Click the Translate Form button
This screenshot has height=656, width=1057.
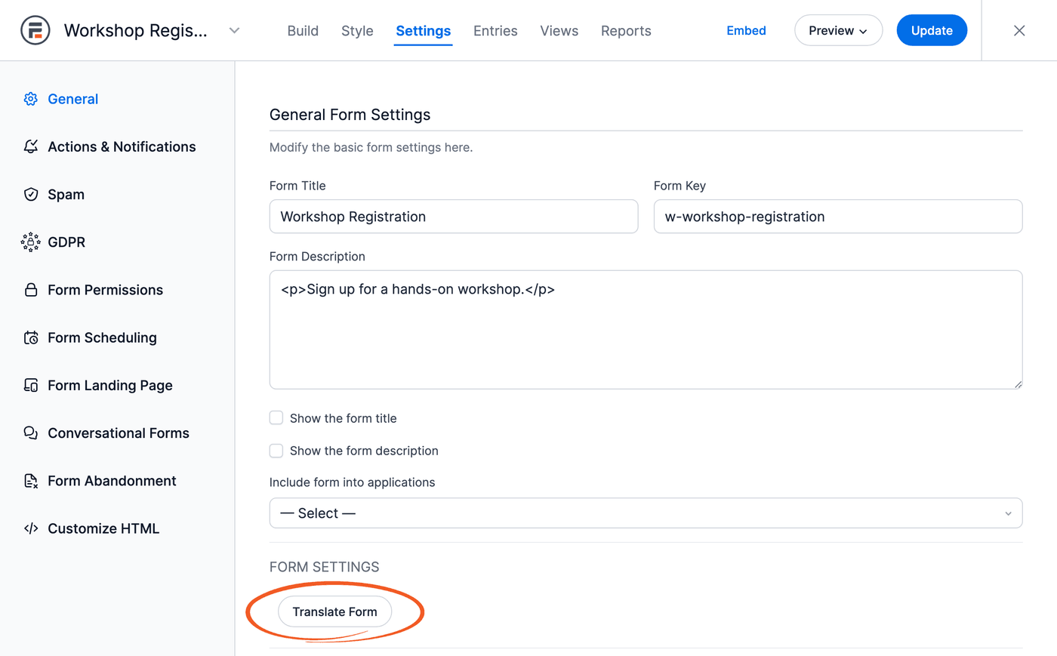pos(334,611)
